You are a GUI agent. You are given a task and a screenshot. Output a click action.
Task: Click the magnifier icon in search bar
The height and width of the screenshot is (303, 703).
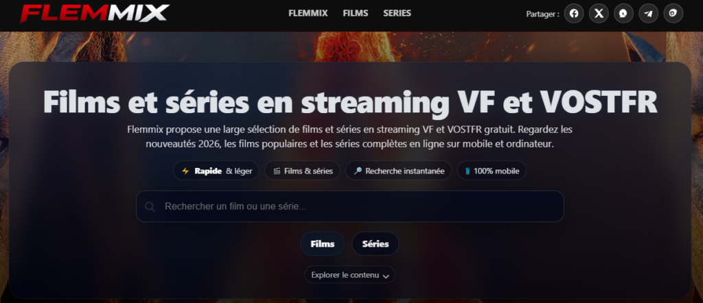[x=150, y=206]
